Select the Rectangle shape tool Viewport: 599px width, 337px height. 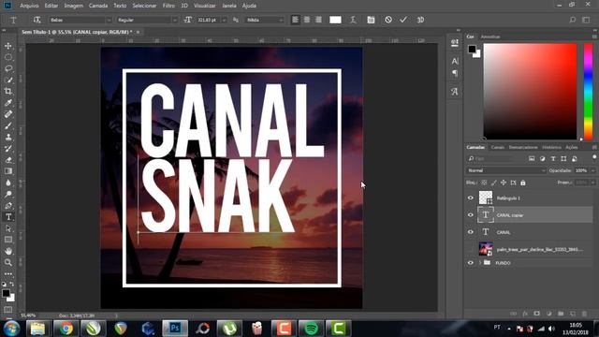click(8, 240)
